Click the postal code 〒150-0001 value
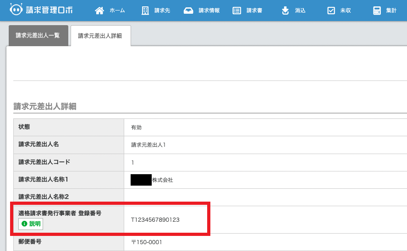Screen dimensions: 407x251 [146, 242]
